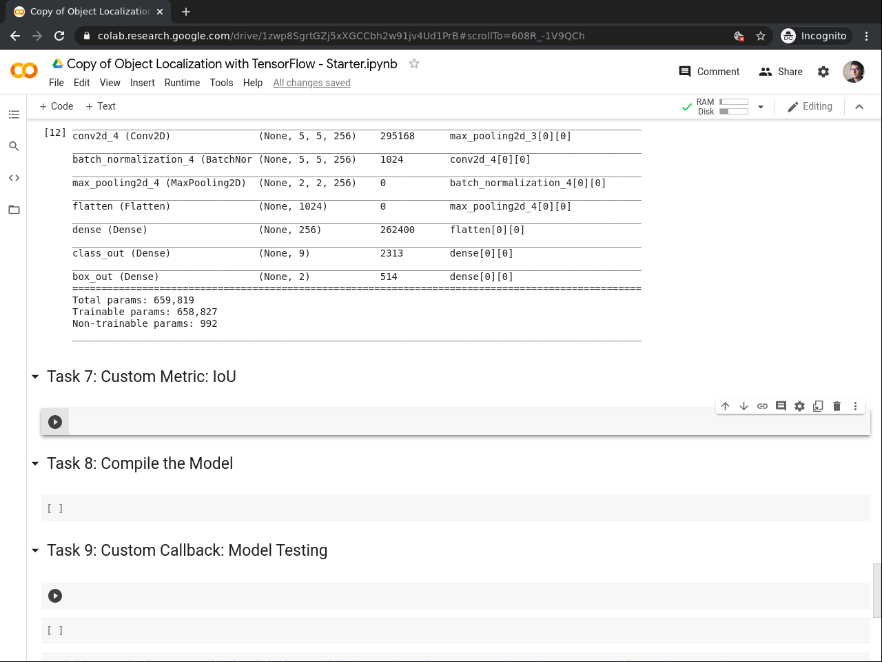882x662 pixels.
Task: Open the Chrome three-dot menu
Action: click(867, 36)
